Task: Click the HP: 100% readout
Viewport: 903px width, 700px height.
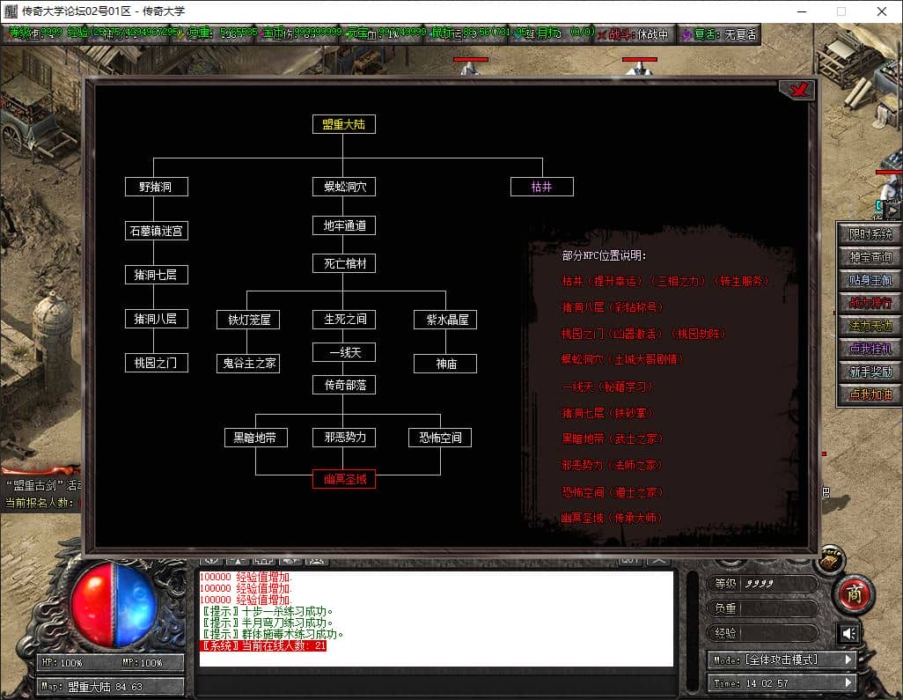Action: [x=62, y=662]
